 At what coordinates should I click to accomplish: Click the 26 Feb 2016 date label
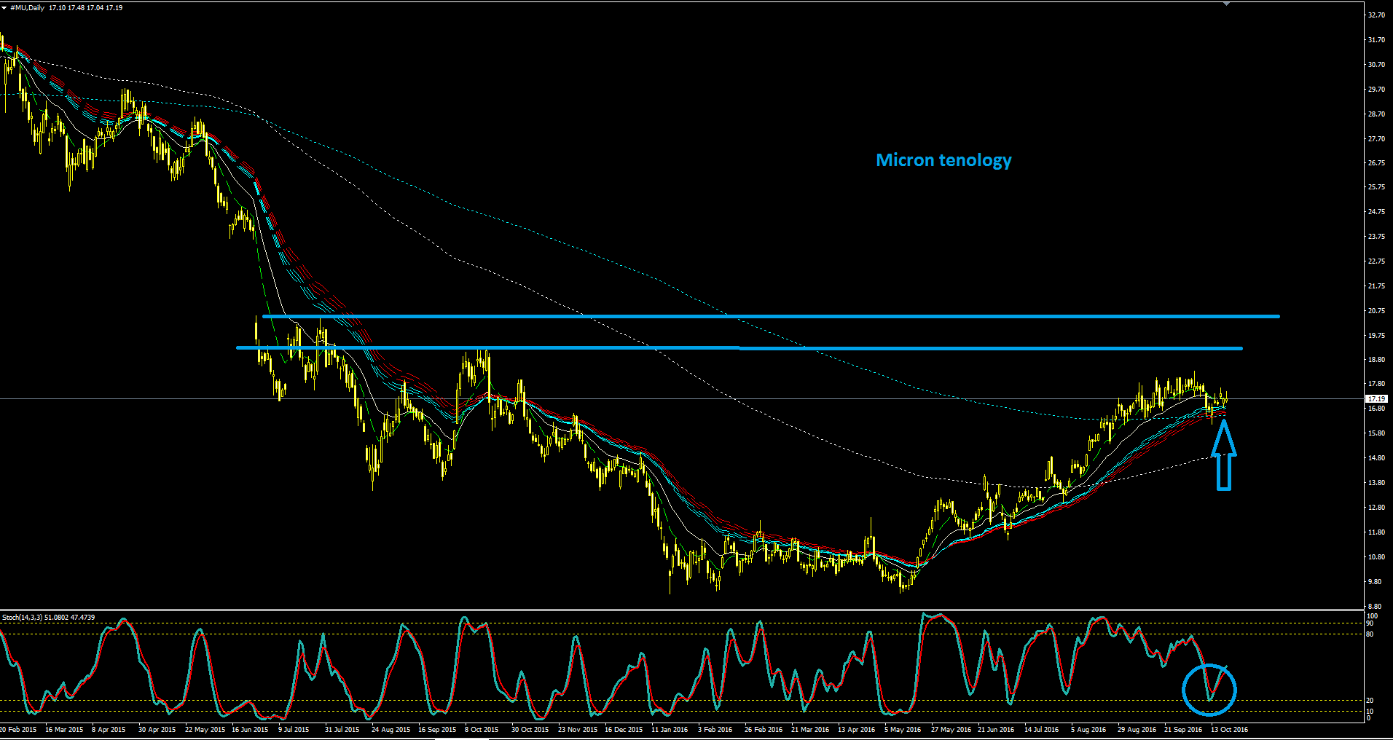pyautogui.click(x=764, y=730)
